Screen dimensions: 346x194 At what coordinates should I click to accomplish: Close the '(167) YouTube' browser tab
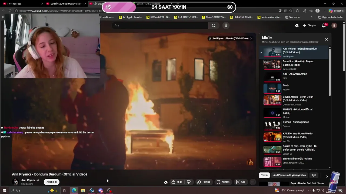42,4
